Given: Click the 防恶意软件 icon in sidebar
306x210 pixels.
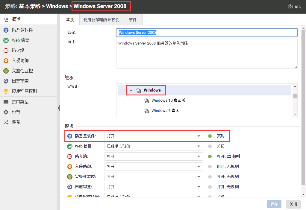Looking at the screenshot, I should point(6,30).
